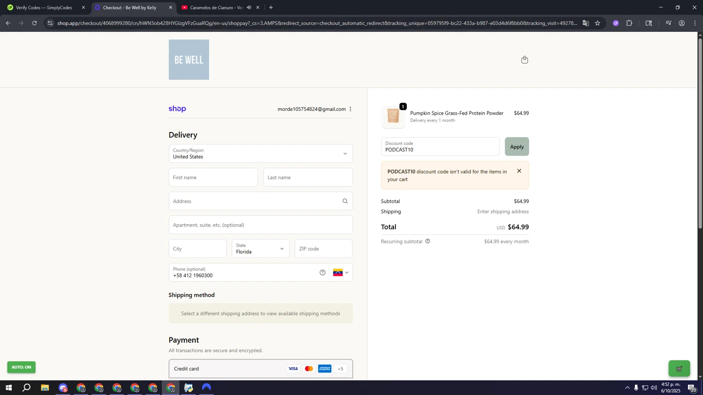The width and height of the screenshot is (703, 395).
Task: Click the taskbar volume icon
Action: [654, 388]
